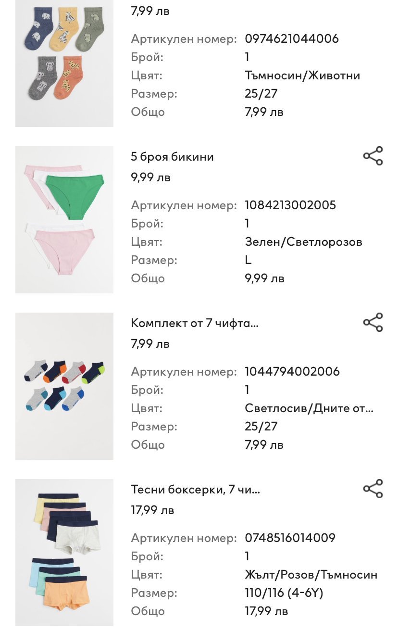Tap the size value "110/116 (4-6Y)"
Screen dimensions: 398x631
click(x=284, y=593)
